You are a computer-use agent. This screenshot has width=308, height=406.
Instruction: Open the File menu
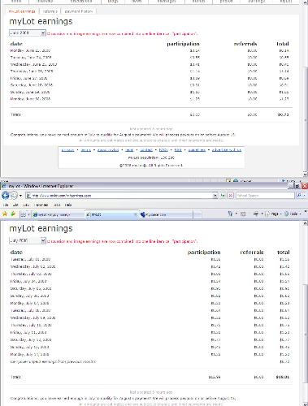6,205
